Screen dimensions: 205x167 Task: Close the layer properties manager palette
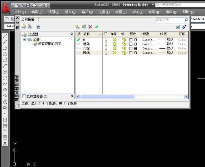(x=17, y=18)
